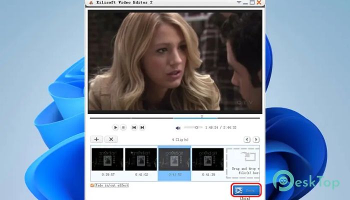The width and height of the screenshot is (350, 200).
Task: Open the title bar dropdown menu arrow
Action: coord(239,2)
